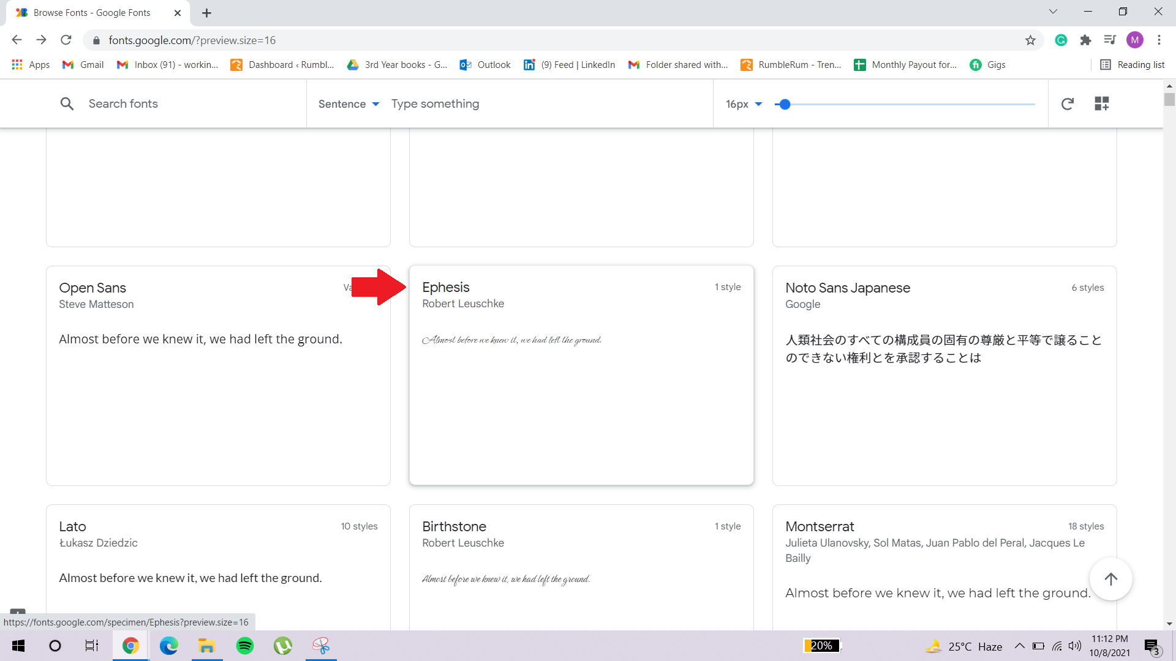
Task: Open the Birthstone font card
Action: 581,567
